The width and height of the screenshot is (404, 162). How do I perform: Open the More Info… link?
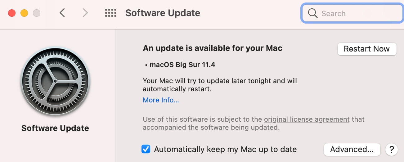(161, 100)
